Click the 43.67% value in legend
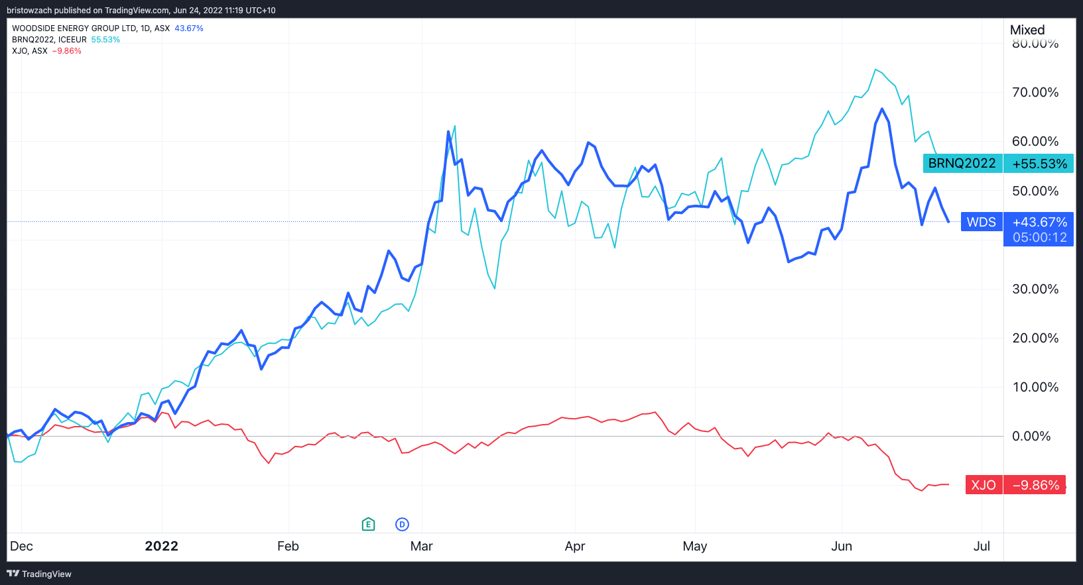1083x585 pixels. point(189,28)
